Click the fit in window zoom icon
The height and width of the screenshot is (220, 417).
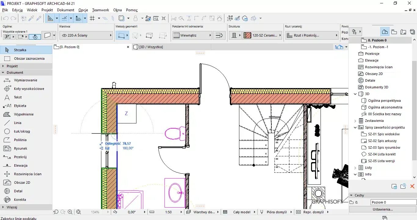(78, 212)
